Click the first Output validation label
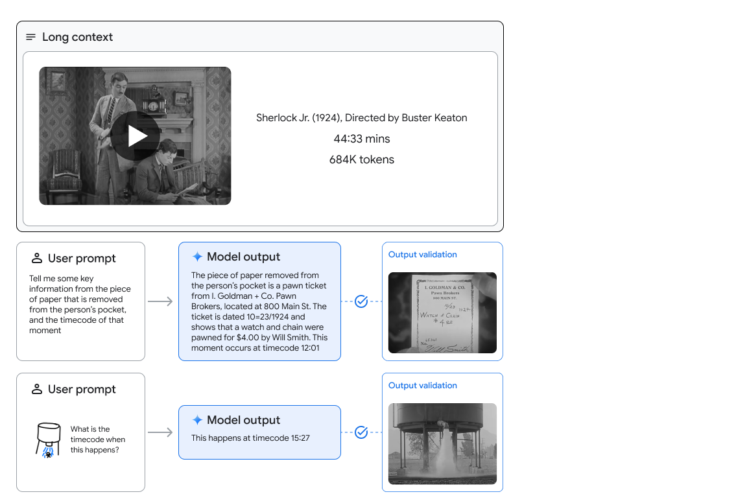 (422, 254)
